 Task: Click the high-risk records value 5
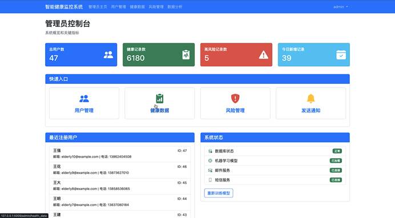click(207, 58)
